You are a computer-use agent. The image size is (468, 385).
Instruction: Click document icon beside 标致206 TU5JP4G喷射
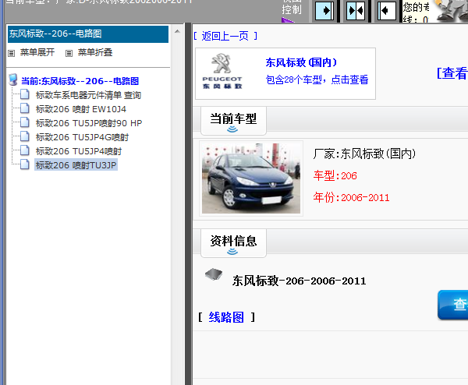tap(25, 136)
